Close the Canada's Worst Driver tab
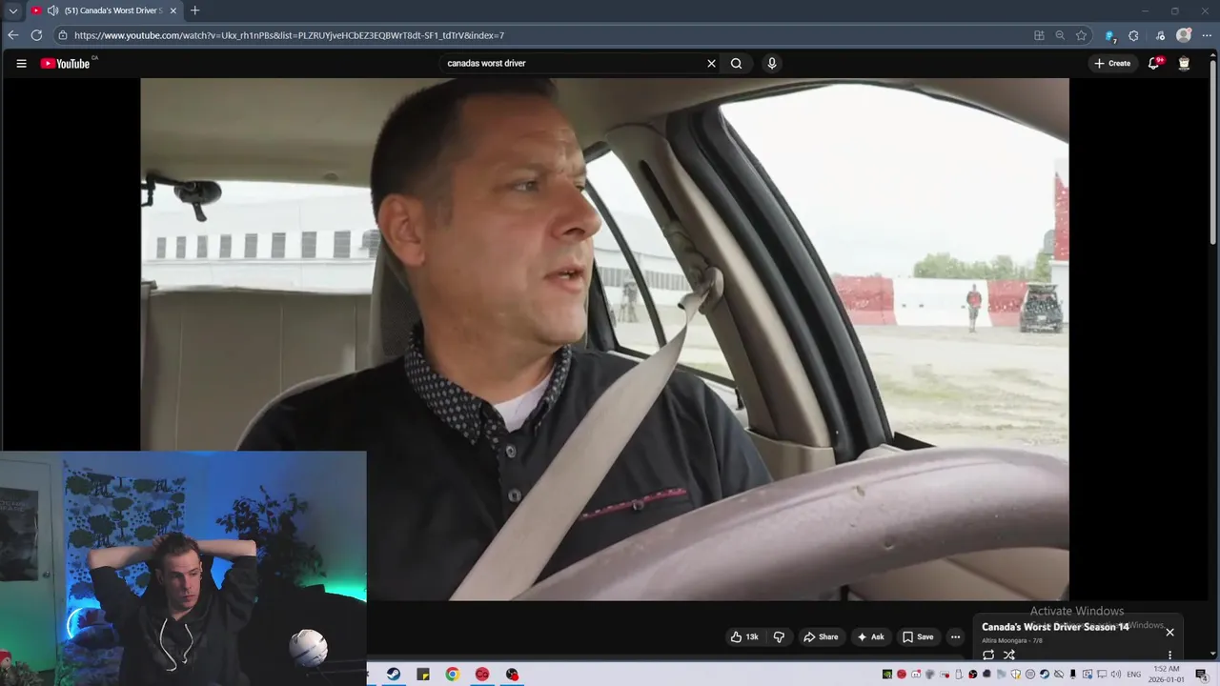 coord(173,10)
